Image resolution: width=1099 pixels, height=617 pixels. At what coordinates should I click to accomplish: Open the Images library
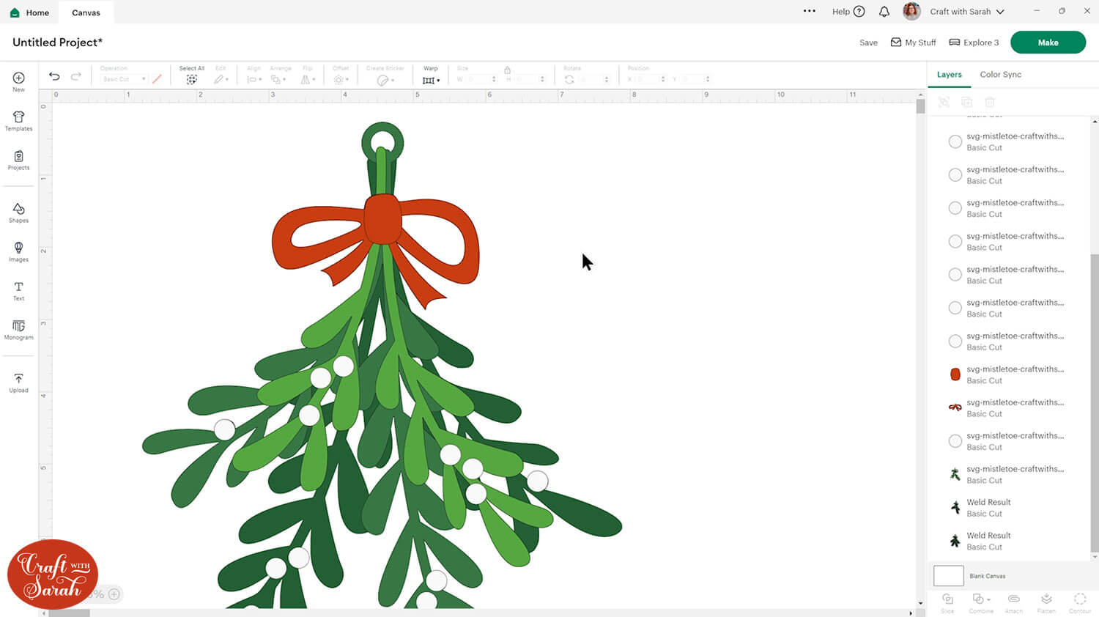18,251
